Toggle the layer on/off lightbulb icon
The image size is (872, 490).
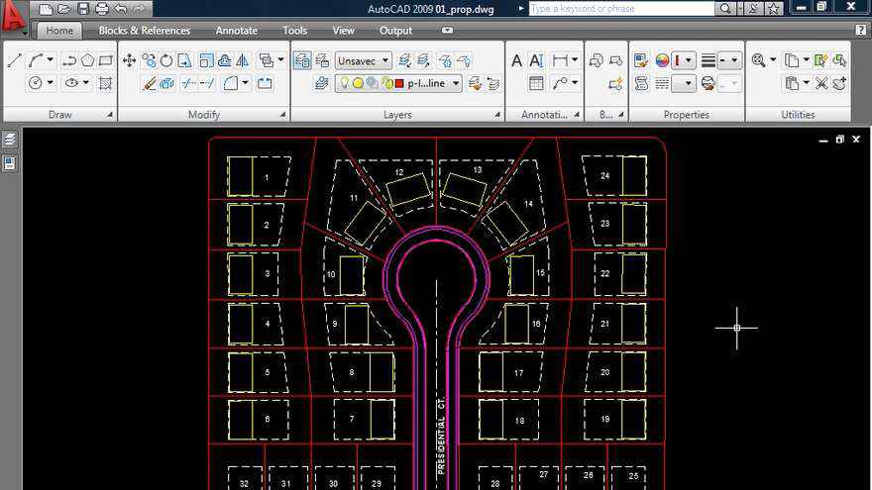point(345,84)
